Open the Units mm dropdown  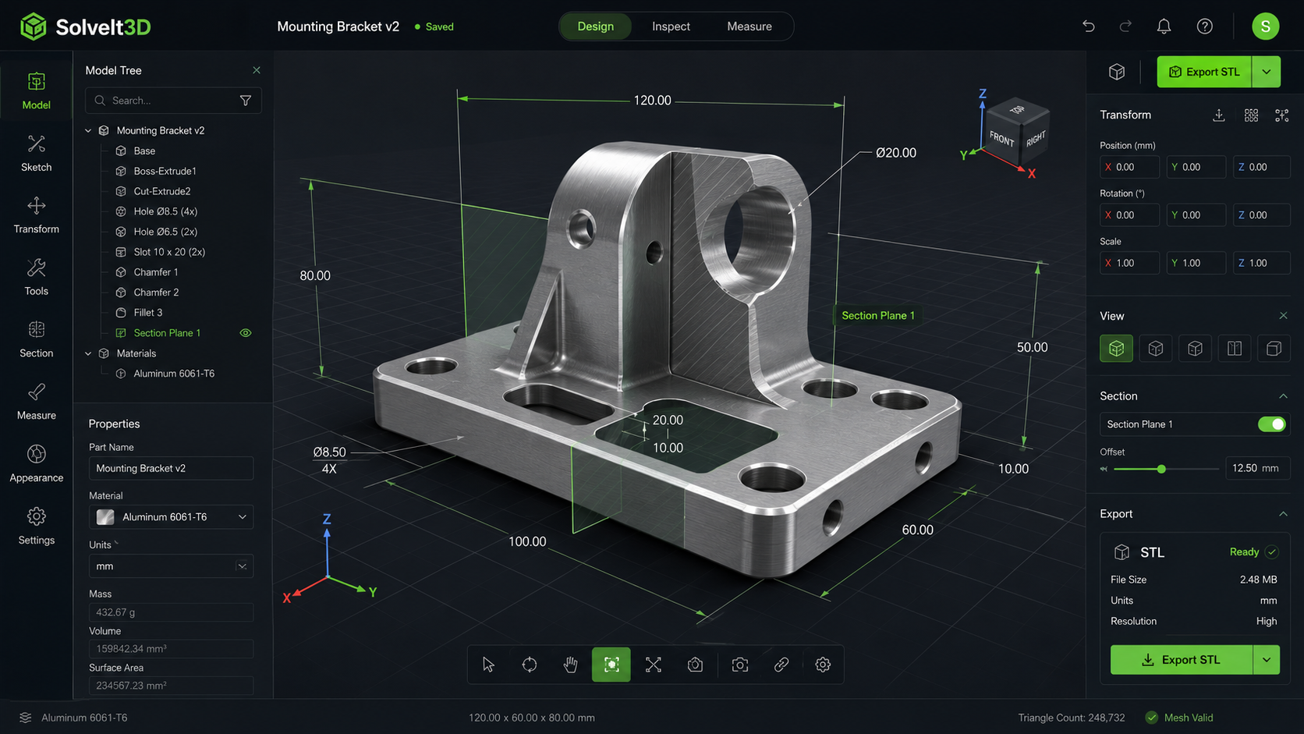point(171,566)
